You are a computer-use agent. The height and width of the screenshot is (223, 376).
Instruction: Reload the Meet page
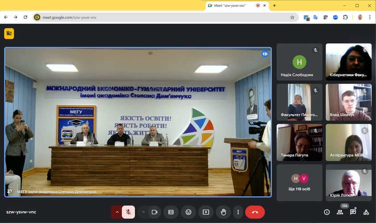coord(25,17)
